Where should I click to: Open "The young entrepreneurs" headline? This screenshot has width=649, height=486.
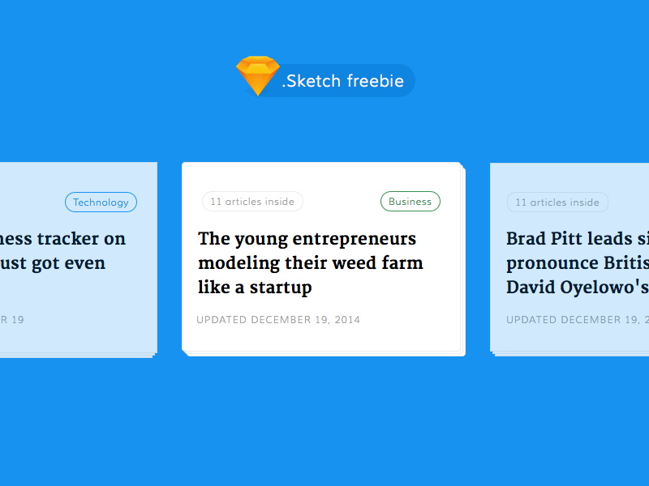pyautogui.click(x=307, y=239)
